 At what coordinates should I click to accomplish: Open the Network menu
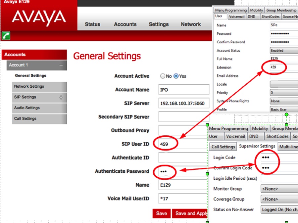191,24
